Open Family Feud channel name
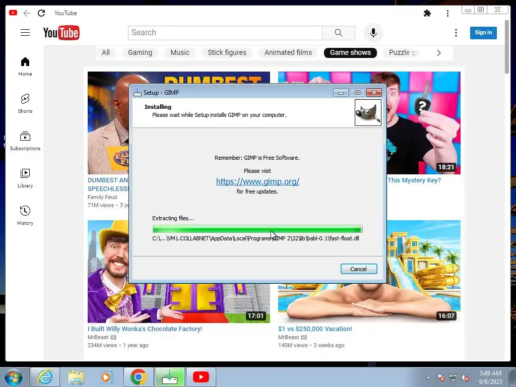The image size is (516, 387). 102,197
